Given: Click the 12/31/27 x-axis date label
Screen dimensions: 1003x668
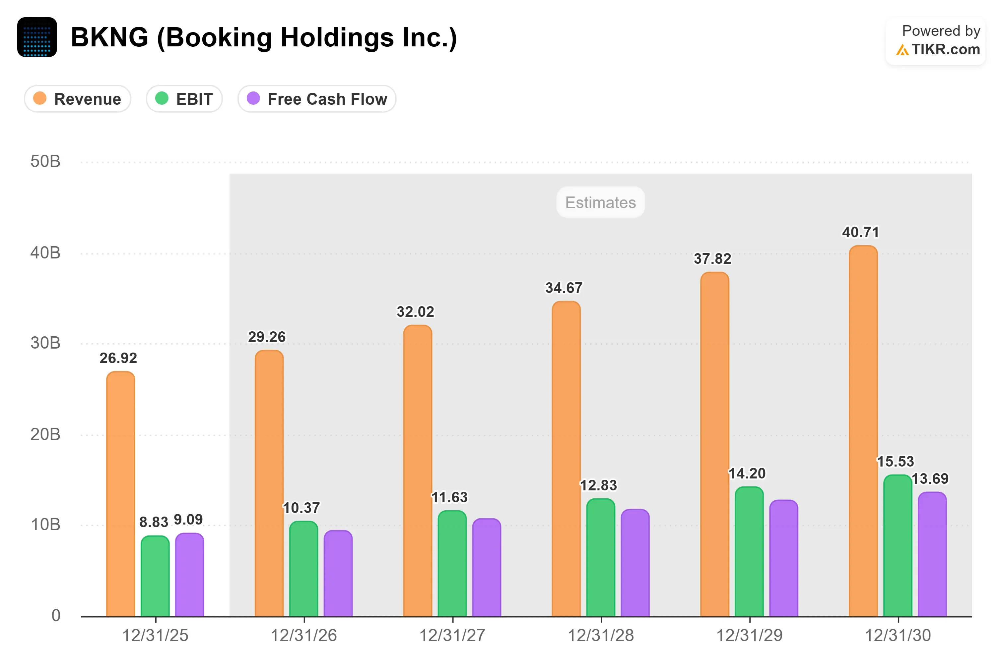Looking at the screenshot, I should [x=452, y=636].
